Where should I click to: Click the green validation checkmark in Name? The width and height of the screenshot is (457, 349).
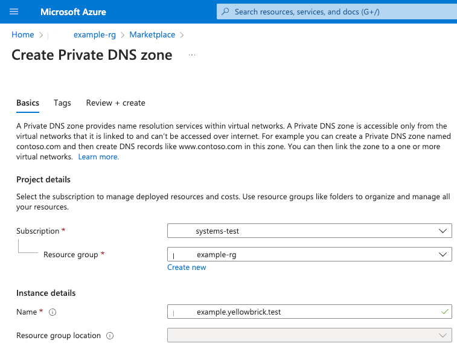coord(444,312)
